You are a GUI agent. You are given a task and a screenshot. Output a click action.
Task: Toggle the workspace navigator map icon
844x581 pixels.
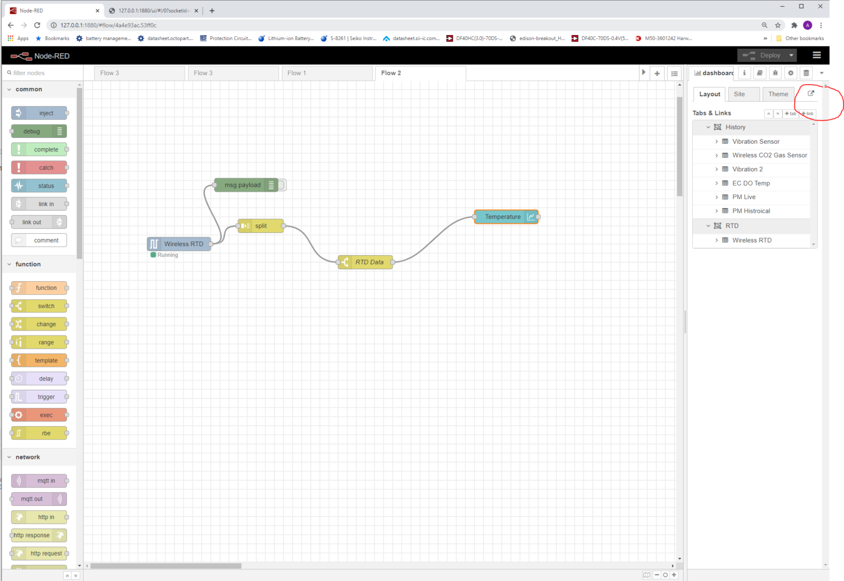[x=647, y=575]
